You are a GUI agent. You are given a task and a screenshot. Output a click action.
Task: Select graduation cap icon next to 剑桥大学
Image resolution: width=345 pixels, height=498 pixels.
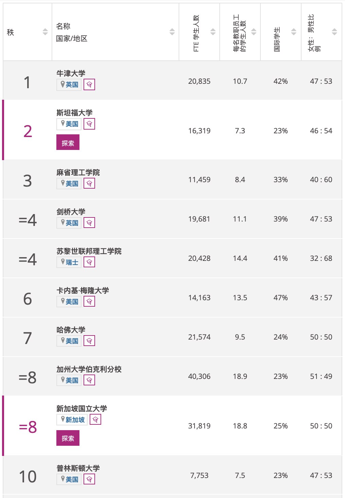pos(89,223)
